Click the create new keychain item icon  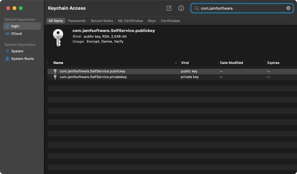169,8
